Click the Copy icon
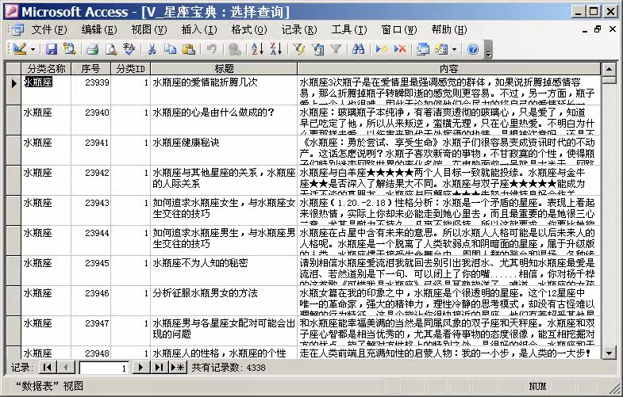The image size is (623, 397). coord(171,49)
